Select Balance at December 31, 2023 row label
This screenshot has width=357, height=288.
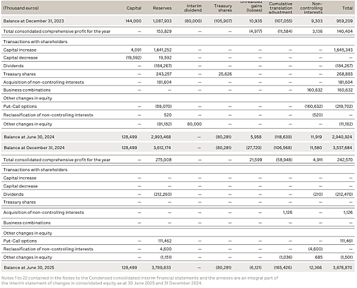34,21
